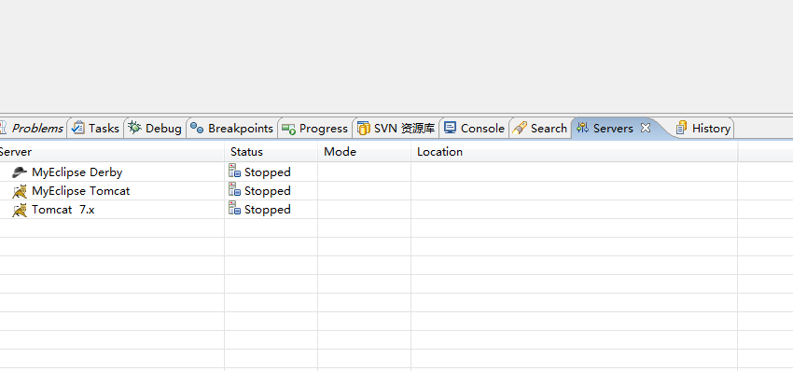This screenshot has width=793, height=371.
Task: Click the Stopped status icon for MyEclipse Tomcat
Action: point(235,190)
